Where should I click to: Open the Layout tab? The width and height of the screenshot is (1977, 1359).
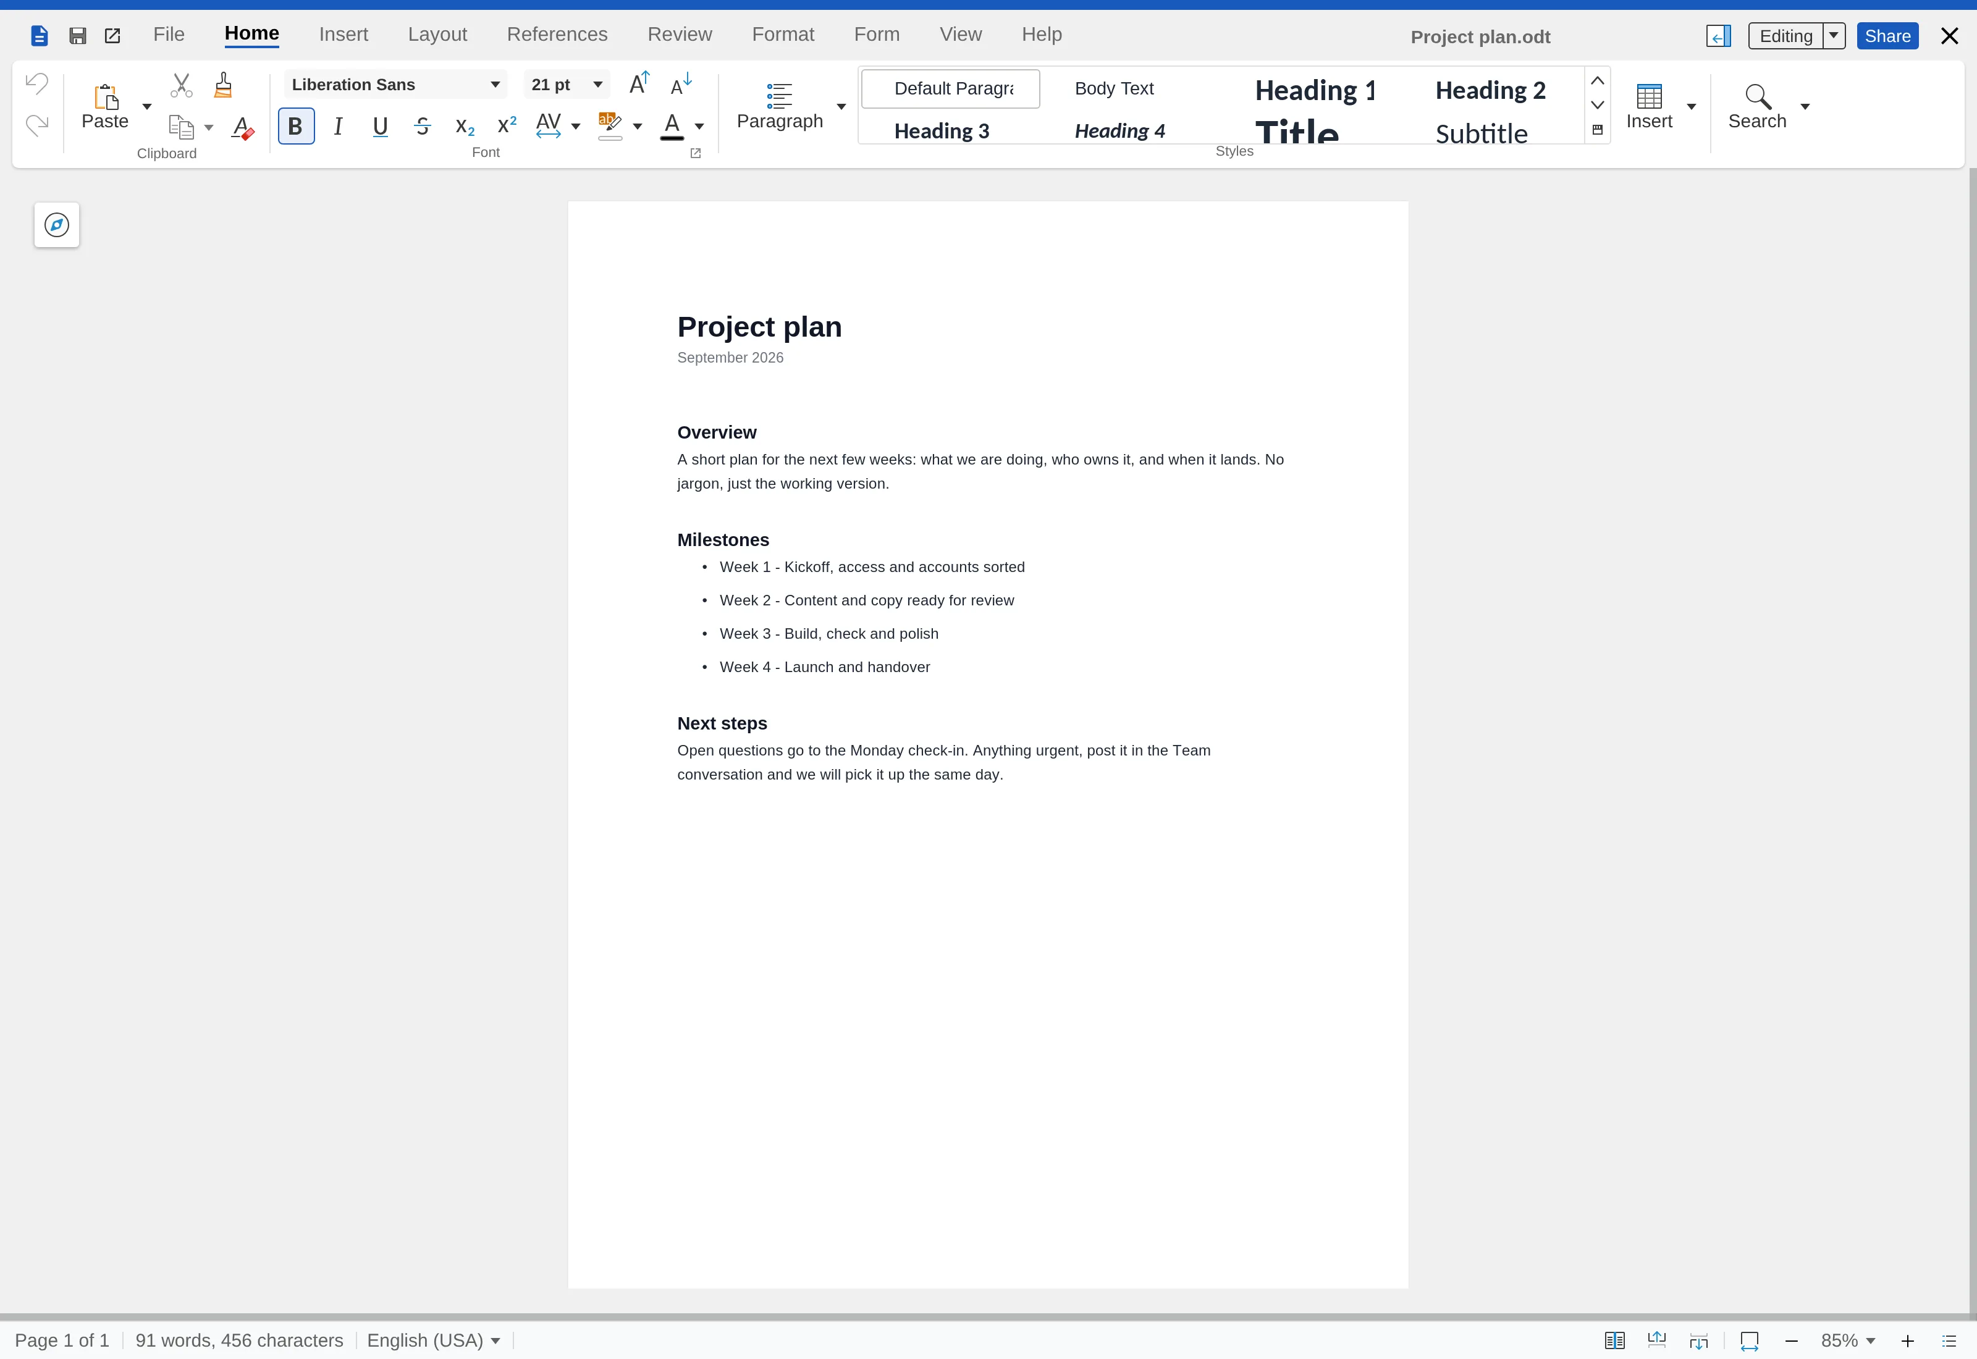[437, 35]
